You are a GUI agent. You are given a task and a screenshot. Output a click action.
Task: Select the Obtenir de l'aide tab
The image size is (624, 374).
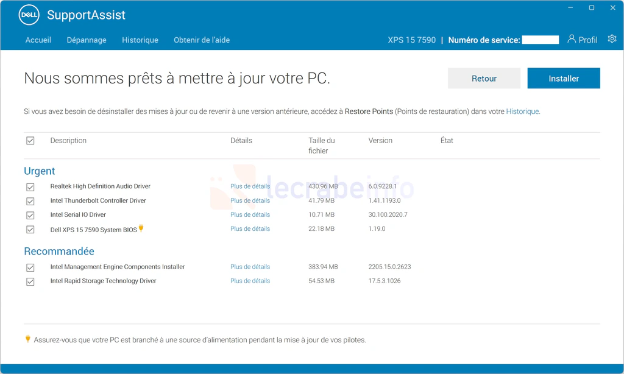(202, 40)
